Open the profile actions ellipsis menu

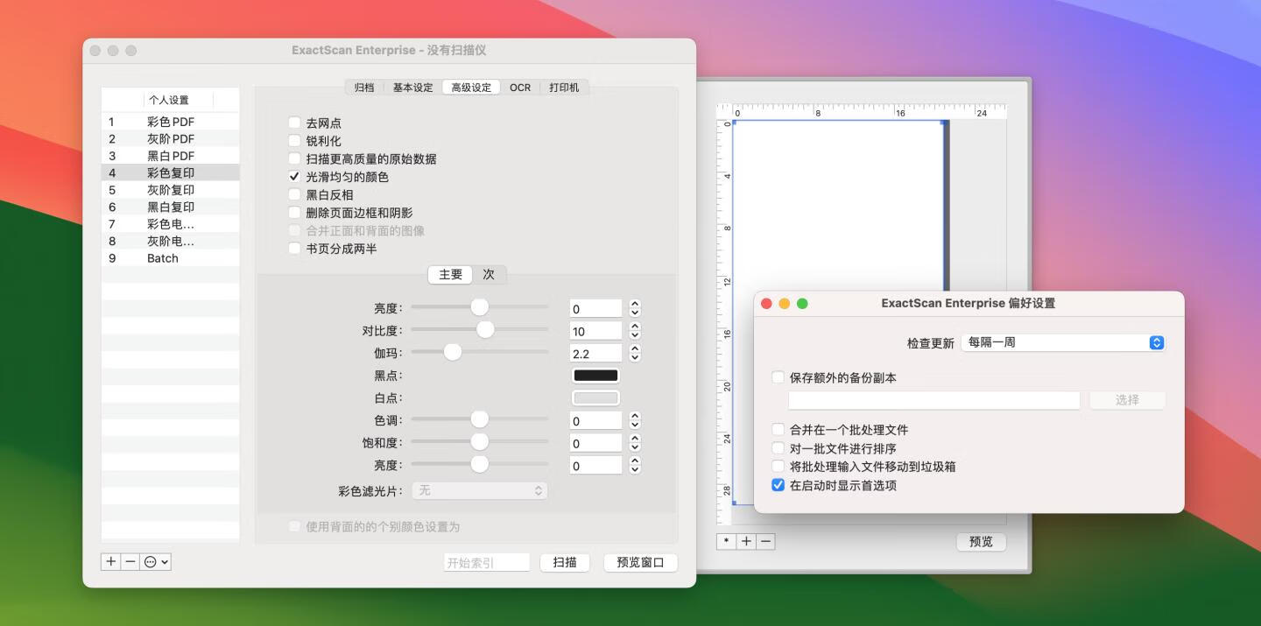pos(156,562)
